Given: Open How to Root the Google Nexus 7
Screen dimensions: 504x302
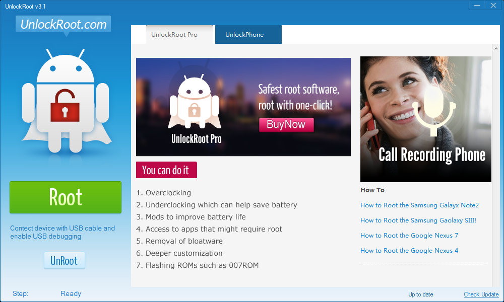Looking at the screenshot, I should pos(409,236).
